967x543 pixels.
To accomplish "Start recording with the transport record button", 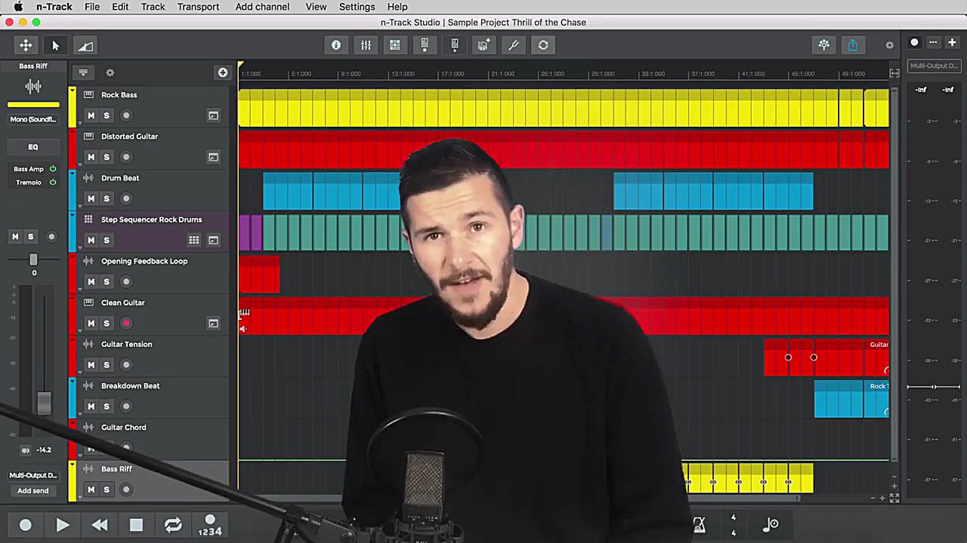I will (x=26, y=525).
